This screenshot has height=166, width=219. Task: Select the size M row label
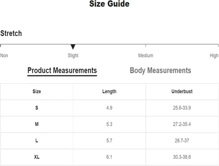pos(37,124)
